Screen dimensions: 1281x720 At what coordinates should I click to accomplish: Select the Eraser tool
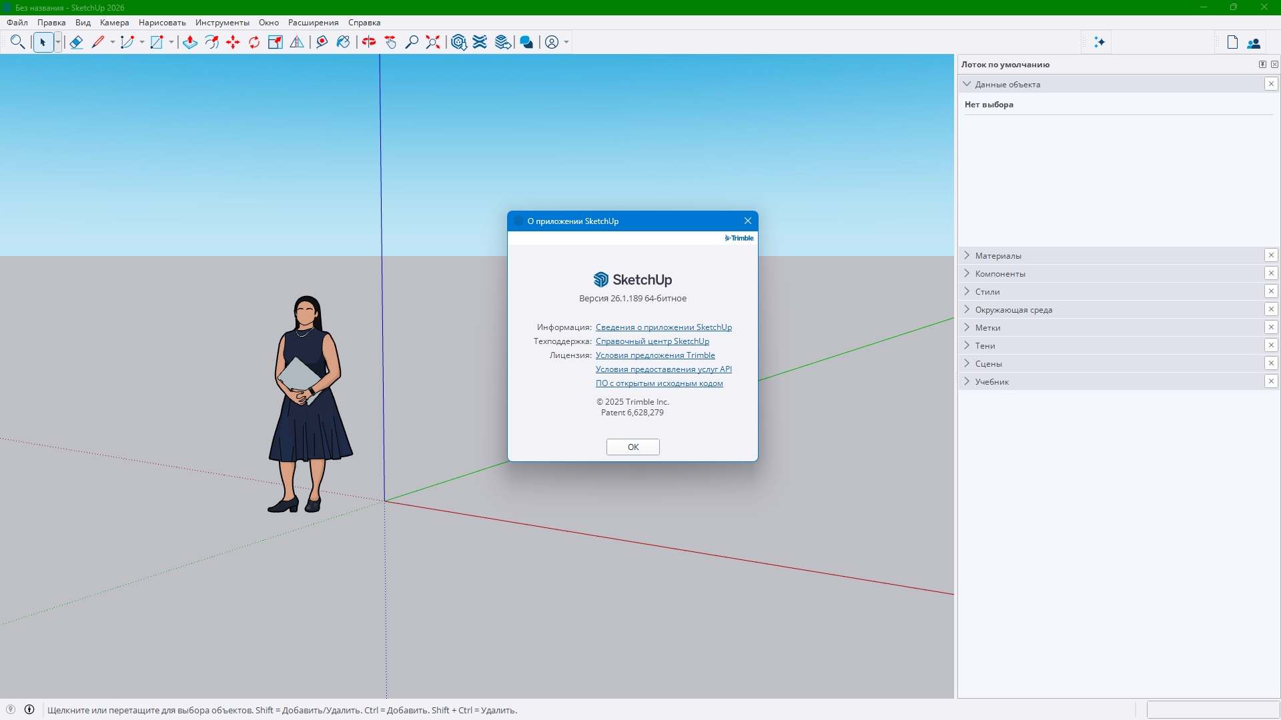[x=76, y=43]
